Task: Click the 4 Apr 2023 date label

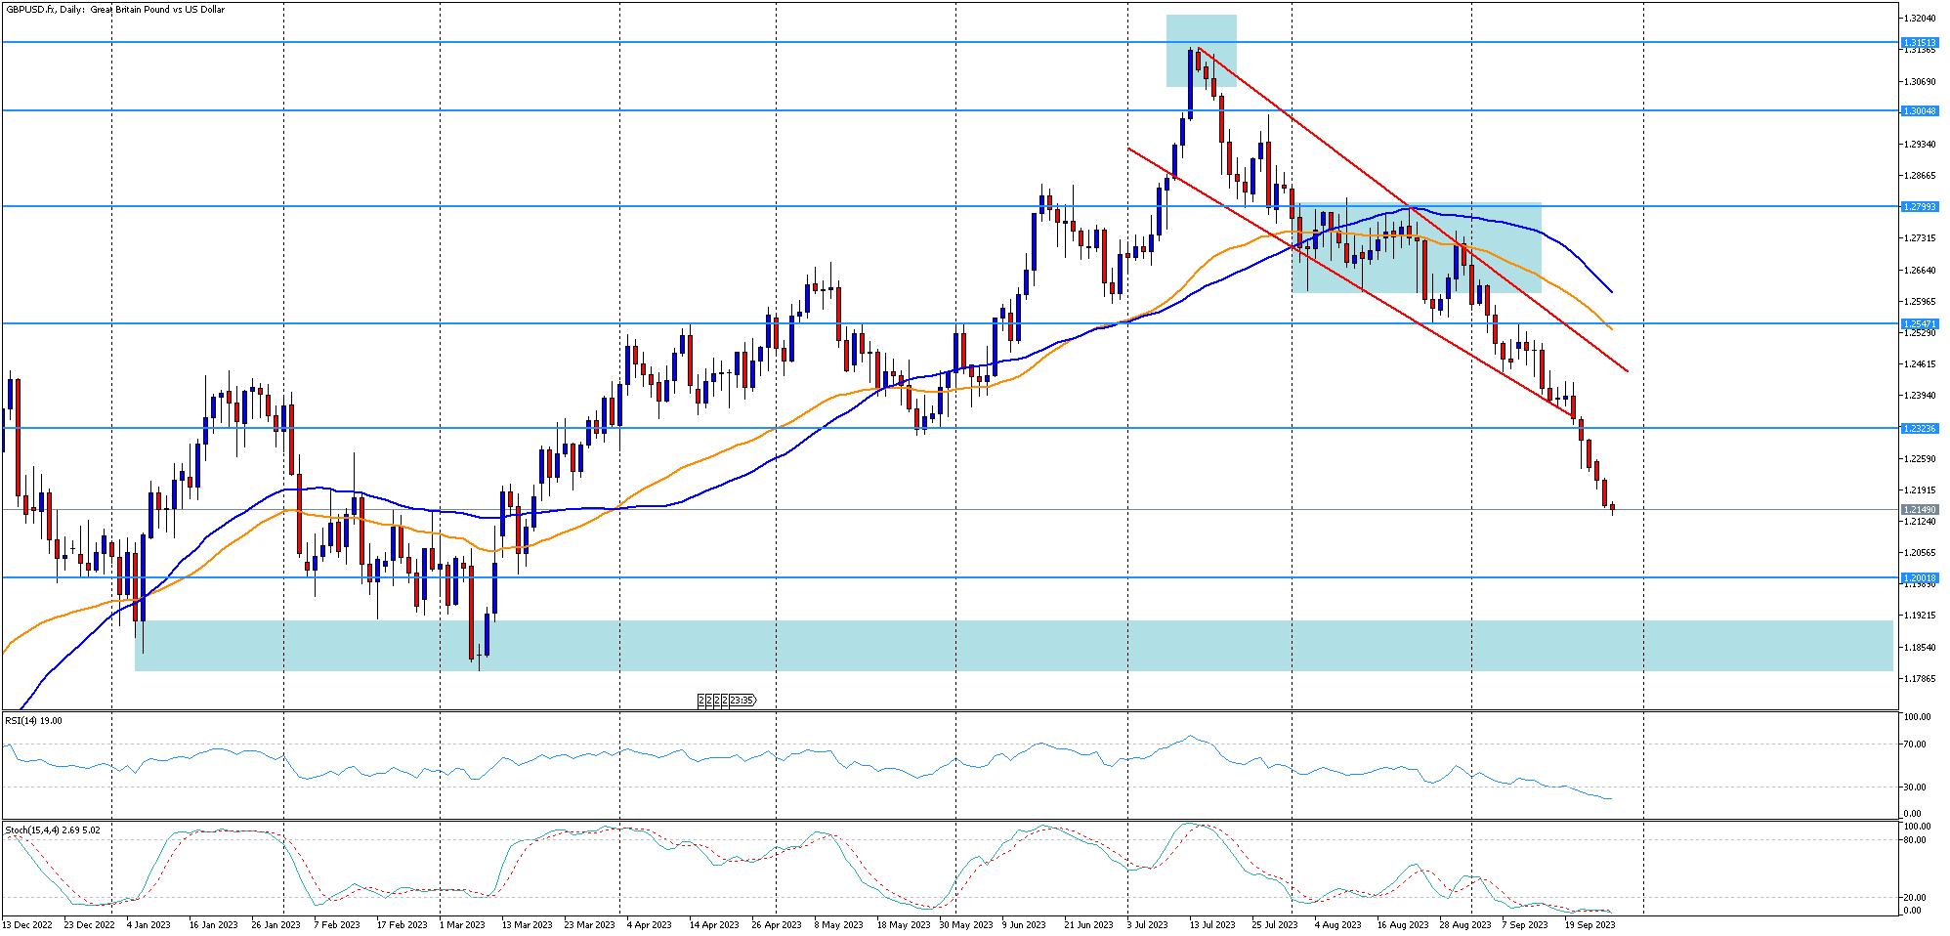Action: [x=649, y=925]
